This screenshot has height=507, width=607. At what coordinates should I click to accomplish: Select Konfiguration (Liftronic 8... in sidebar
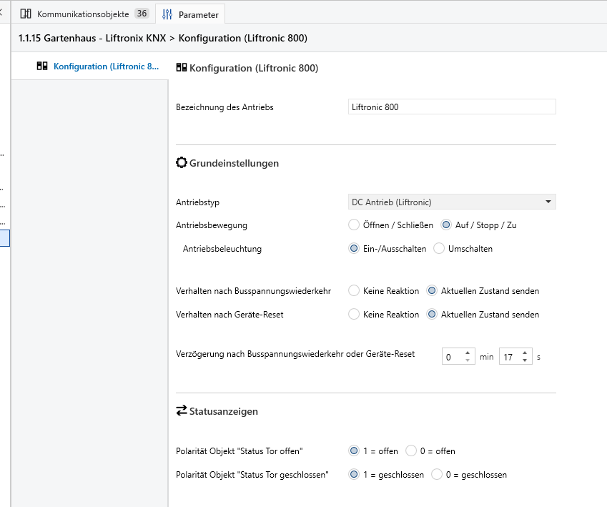pyautogui.click(x=106, y=67)
